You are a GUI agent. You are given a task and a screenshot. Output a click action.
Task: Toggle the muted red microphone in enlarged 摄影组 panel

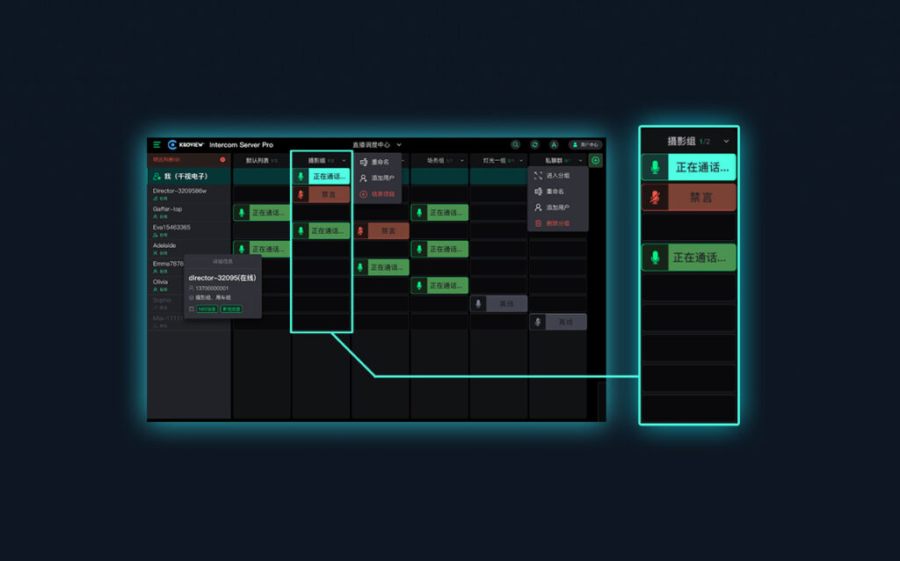pyautogui.click(x=654, y=198)
